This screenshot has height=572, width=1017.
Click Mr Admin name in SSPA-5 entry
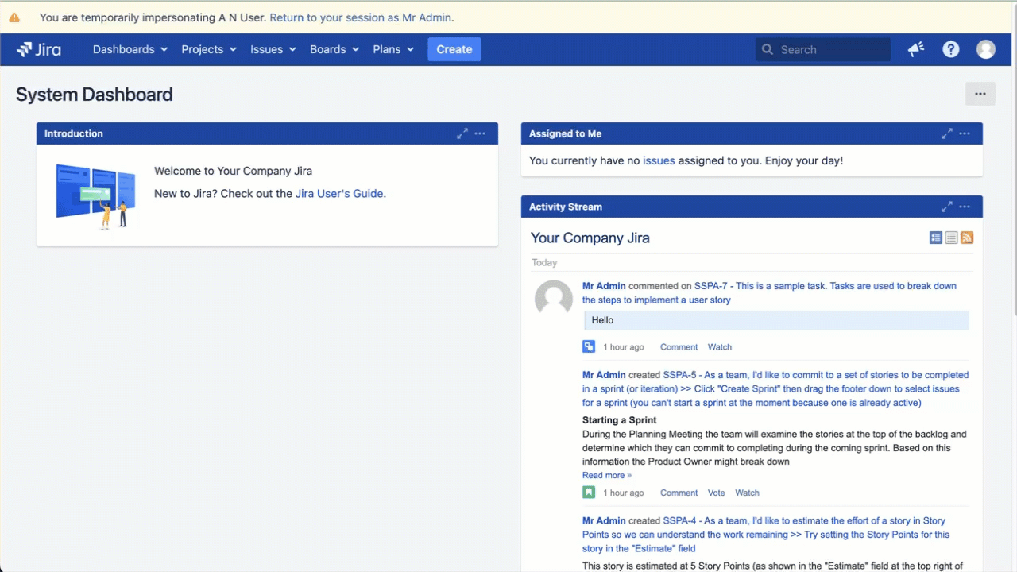604,375
